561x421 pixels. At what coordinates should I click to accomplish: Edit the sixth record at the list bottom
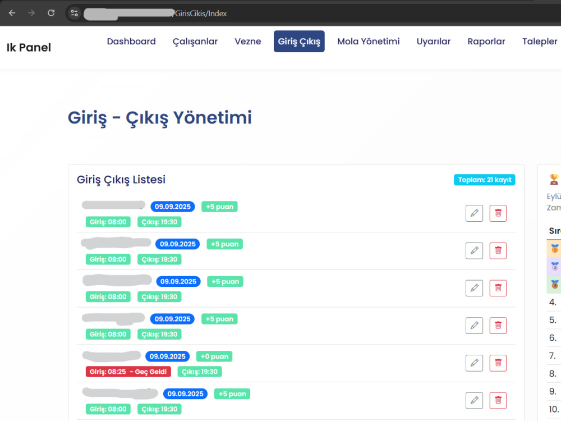point(474,400)
